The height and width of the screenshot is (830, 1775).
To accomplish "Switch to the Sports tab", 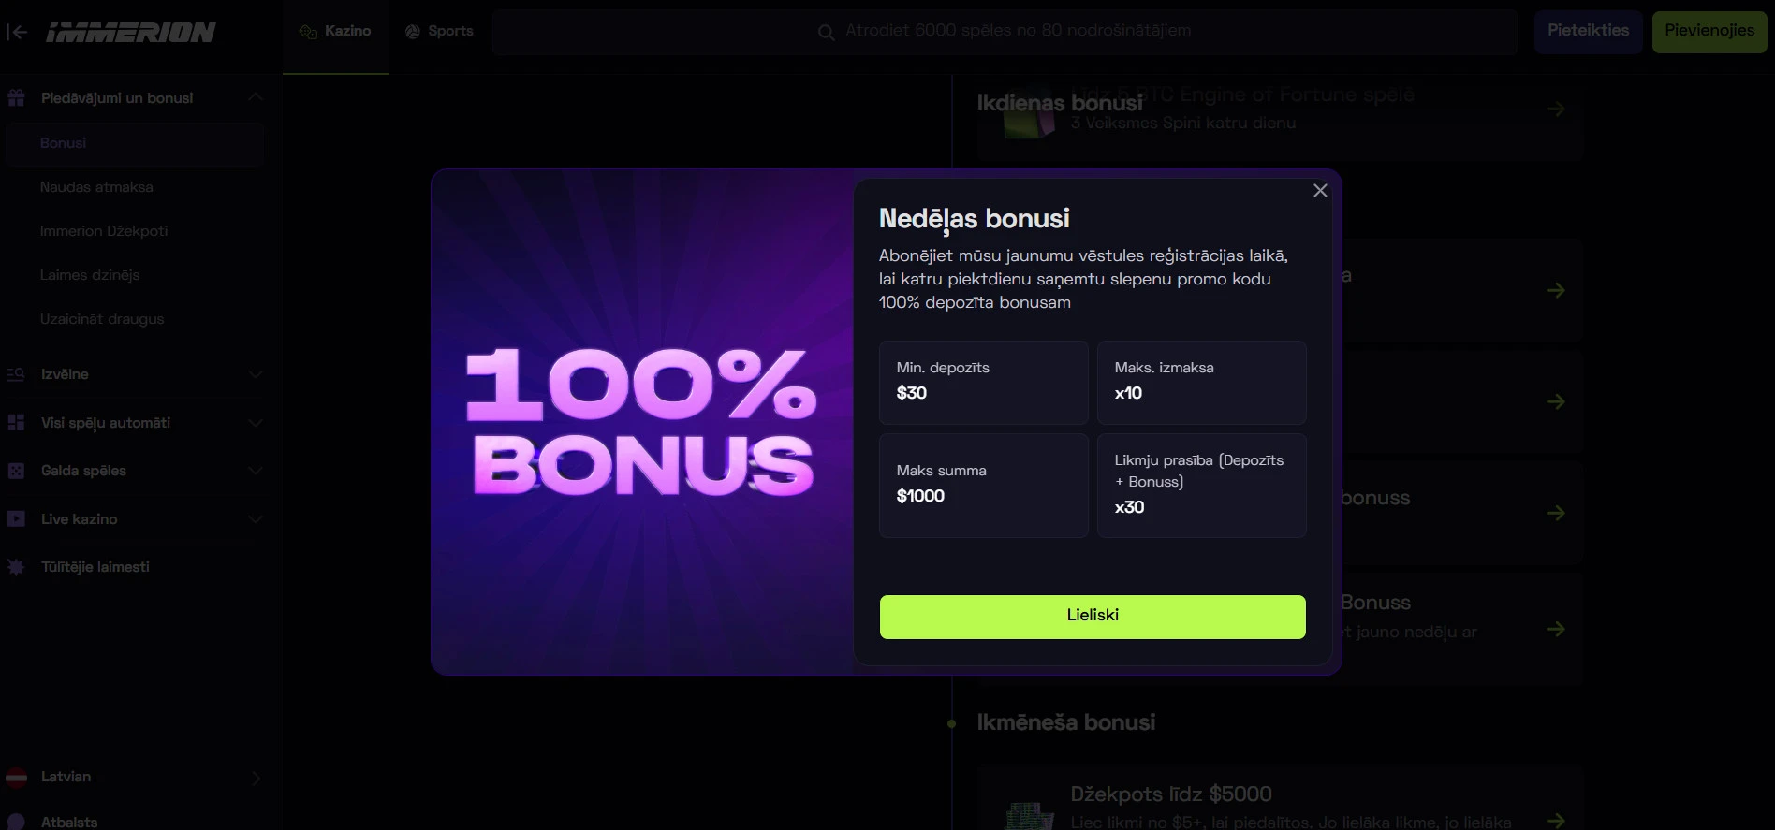I will coord(439,32).
